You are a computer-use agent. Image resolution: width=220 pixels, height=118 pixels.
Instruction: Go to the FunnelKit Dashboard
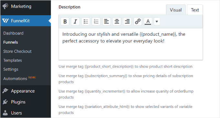pos(13,33)
